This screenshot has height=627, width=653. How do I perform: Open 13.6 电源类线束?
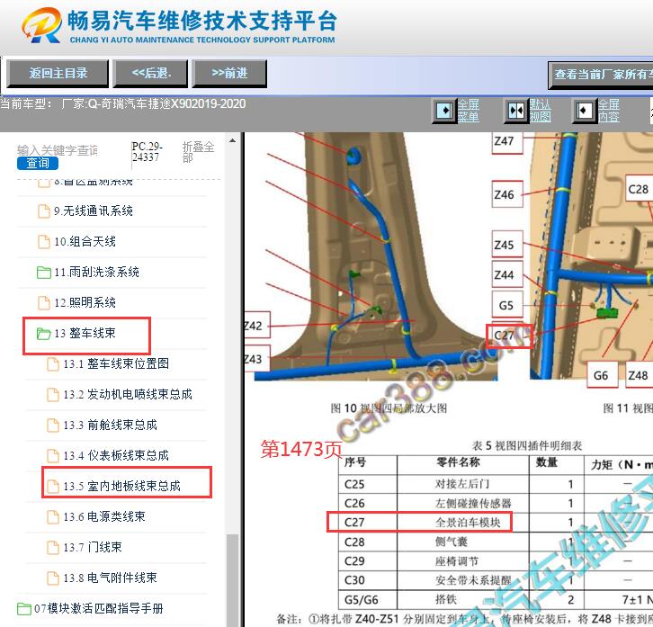[104, 517]
